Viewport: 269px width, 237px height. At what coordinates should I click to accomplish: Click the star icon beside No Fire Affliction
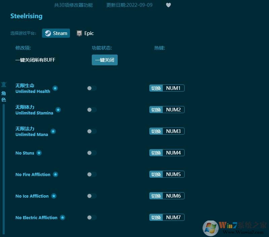point(55,174)
